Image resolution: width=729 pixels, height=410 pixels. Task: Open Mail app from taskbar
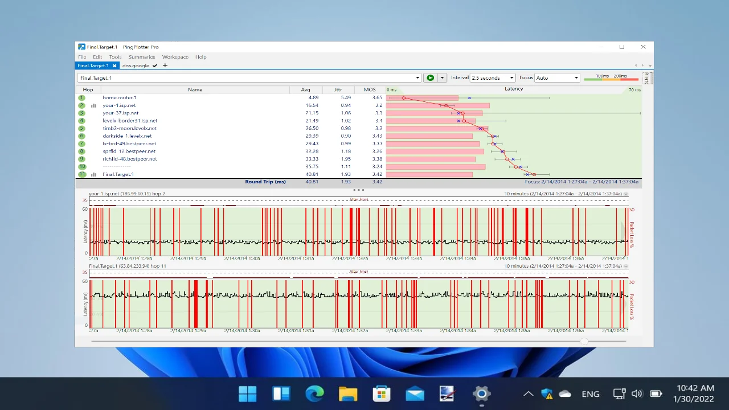coord(415,393)
